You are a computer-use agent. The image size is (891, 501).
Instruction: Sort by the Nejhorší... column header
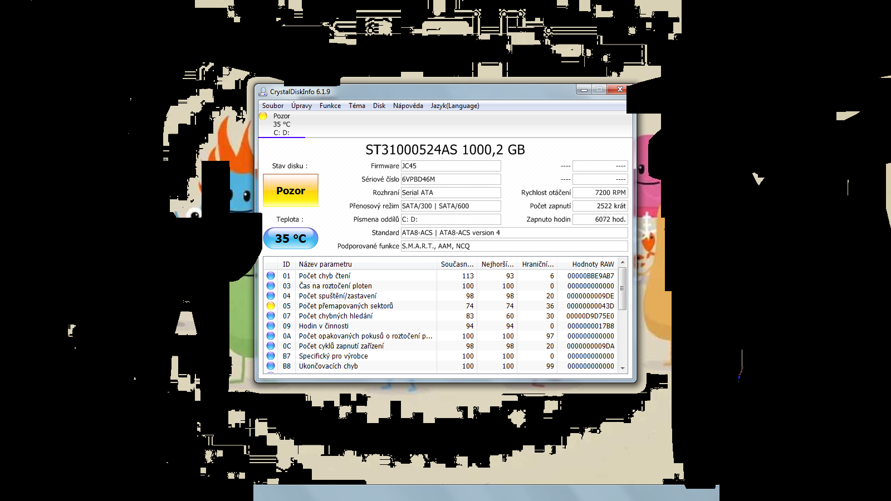coord(497,264)
